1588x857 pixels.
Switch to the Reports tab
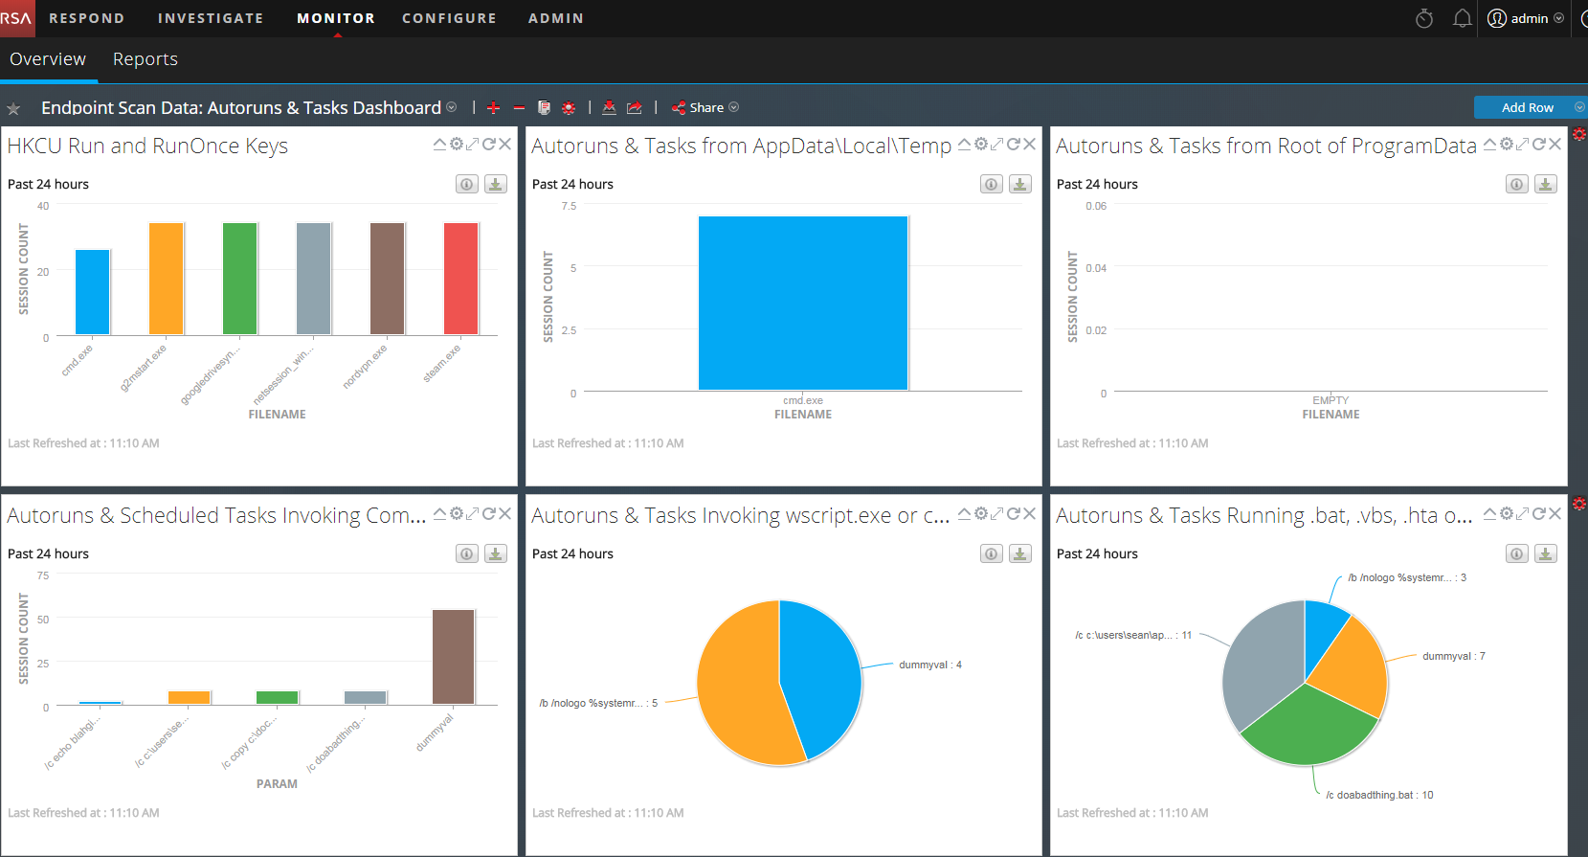click(x=145, y=59)
